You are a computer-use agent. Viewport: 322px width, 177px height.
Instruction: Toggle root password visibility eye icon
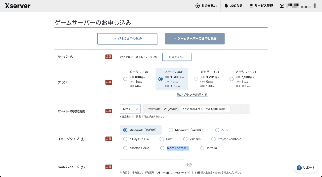pos(189,165)
